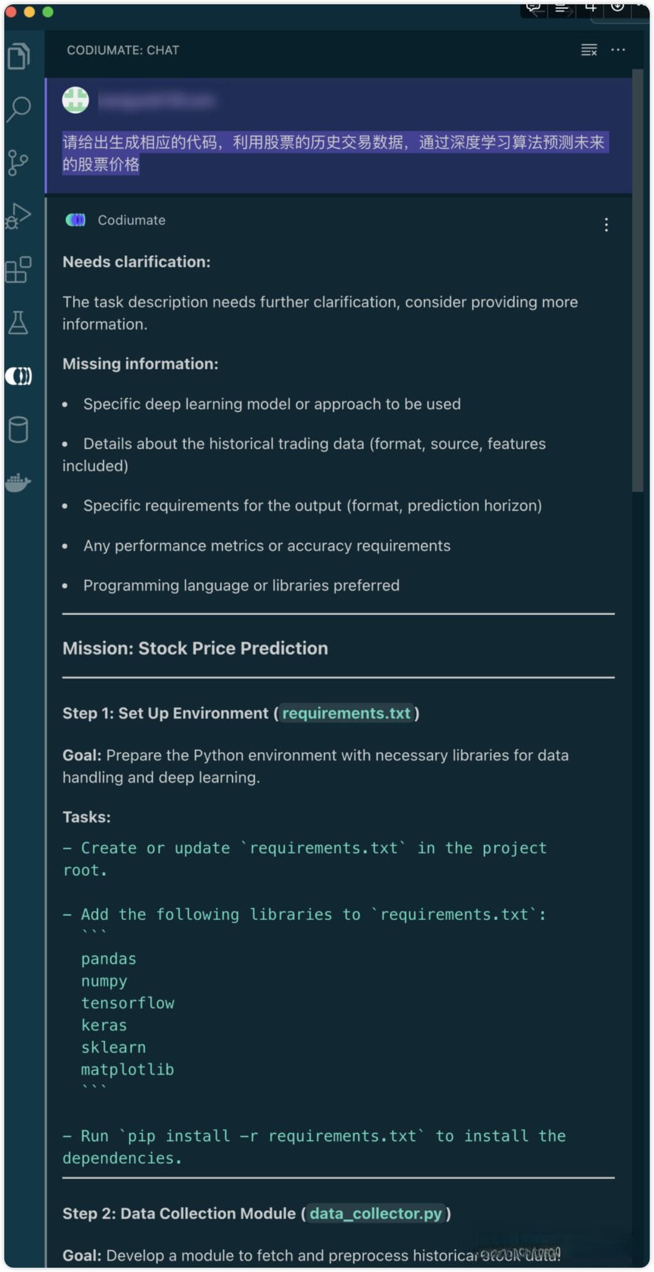The image size is (654, 1272).
Task: Open the Source Control view
Action: click(18, 162)
